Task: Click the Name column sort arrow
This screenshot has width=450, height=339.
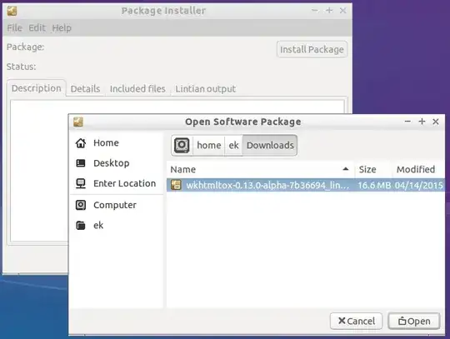Action: [346, 169]
